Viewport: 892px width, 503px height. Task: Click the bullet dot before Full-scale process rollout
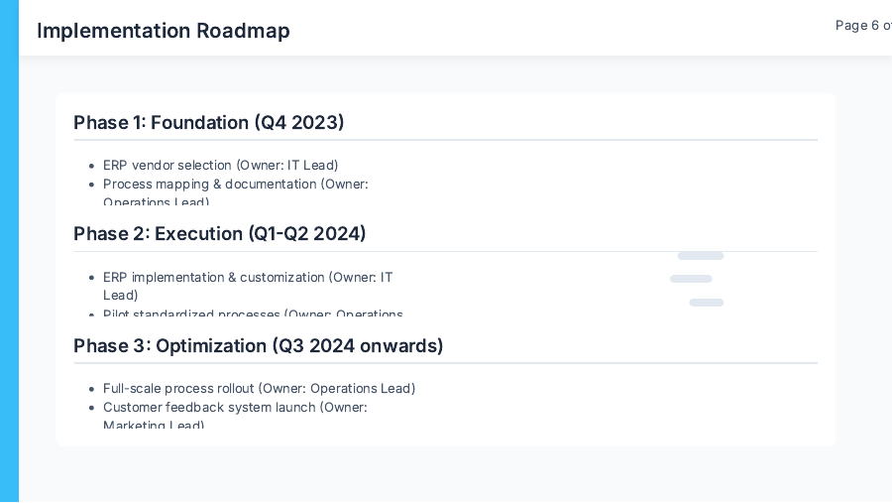(91, 390)
